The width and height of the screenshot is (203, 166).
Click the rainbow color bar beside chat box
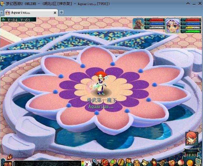coord(82,163)
